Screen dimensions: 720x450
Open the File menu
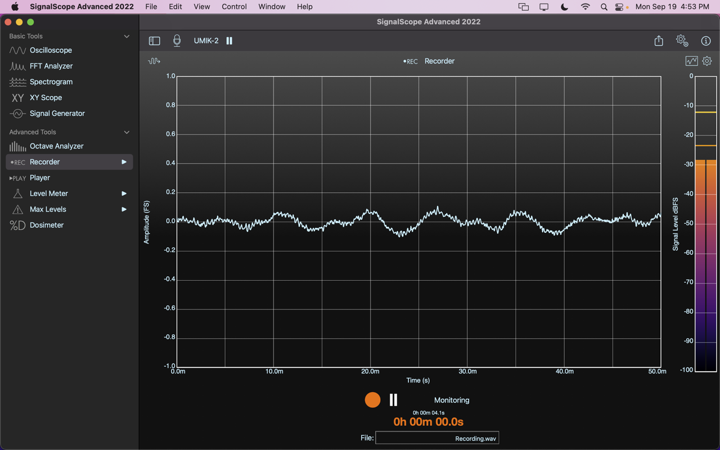[151, 7]
